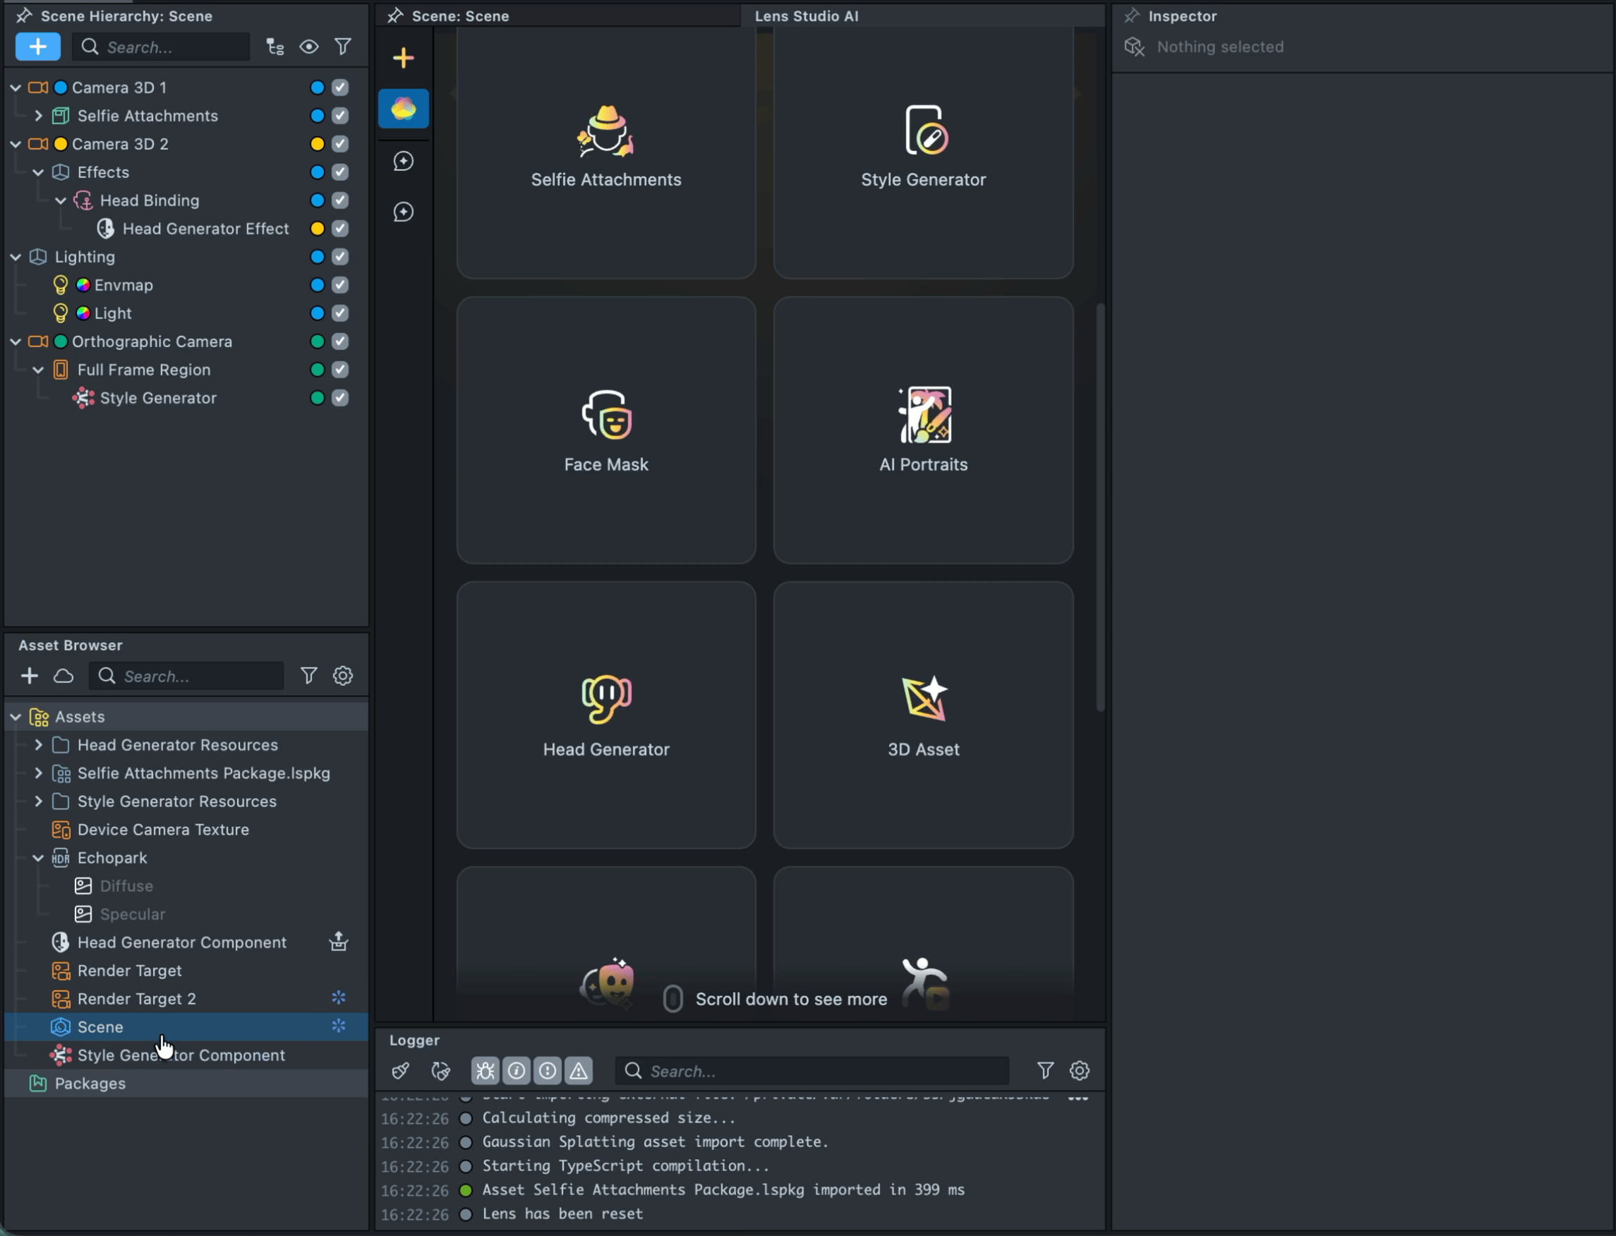Image resolution: width=1616 pixels, height=1236 pixels.
Task: Click the yellow plus new chat icon
Action: click(403, 58)
